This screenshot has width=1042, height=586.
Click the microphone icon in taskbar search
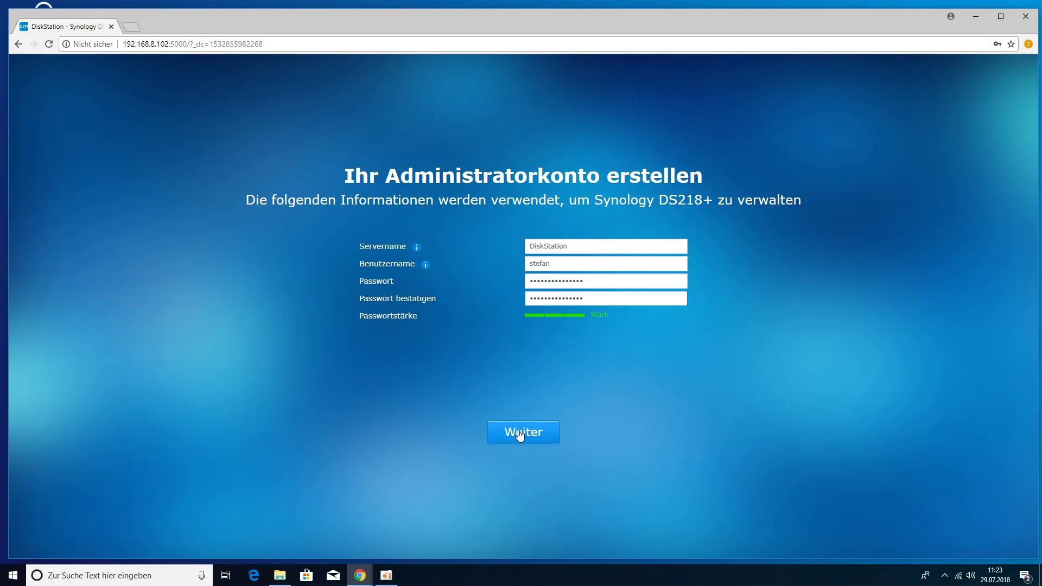[x=201, y=575]
